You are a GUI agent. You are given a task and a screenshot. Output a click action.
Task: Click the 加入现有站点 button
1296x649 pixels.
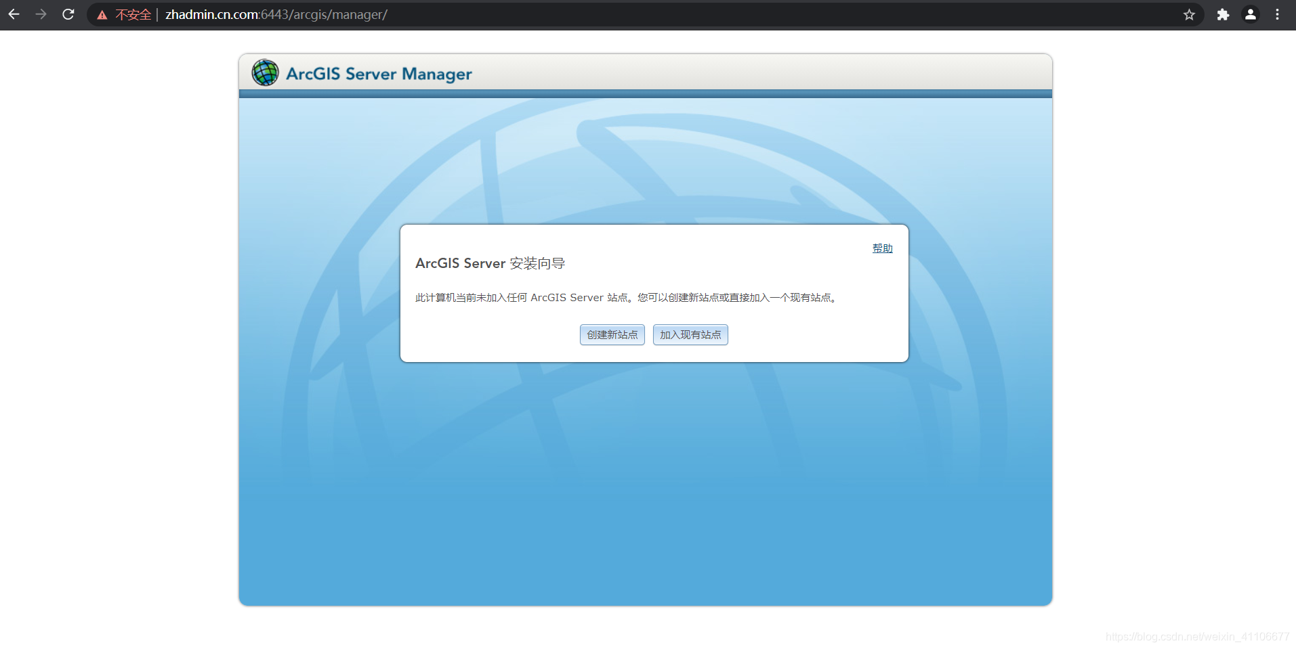(690, 335)
